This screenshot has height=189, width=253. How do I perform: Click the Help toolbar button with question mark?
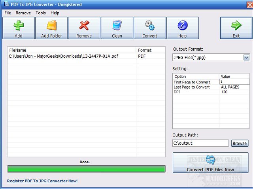(183, 28)
